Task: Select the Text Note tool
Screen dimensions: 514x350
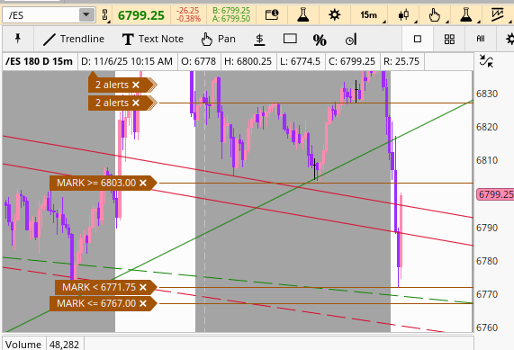Action: click(x=153, y=39)
